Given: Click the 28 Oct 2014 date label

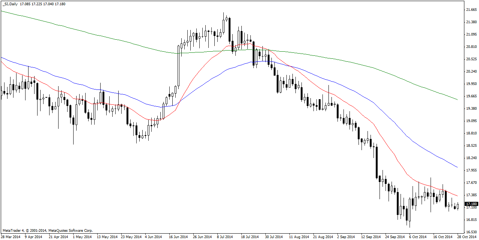Looking at the screenshot, I should click(467, 237).
